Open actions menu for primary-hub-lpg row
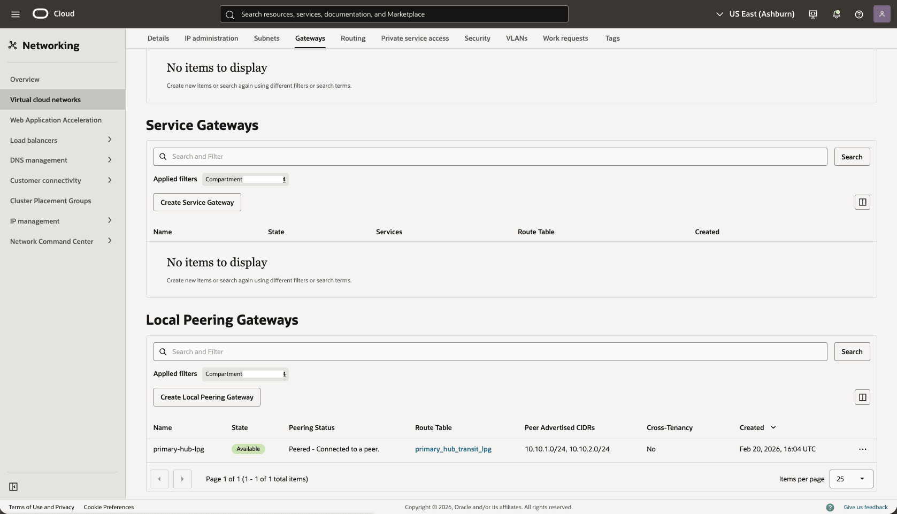The height and width of the screenshot is (514, 897). 862,449
